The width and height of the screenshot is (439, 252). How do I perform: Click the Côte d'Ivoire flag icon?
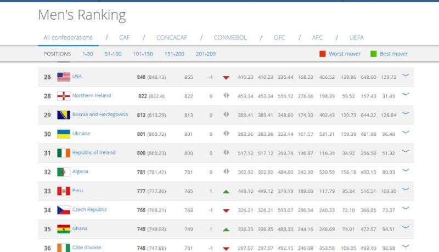tap(64, 248)
